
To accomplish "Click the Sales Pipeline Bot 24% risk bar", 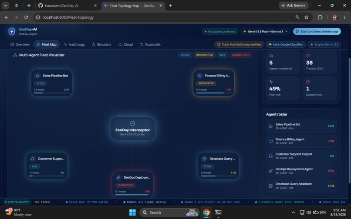I will click(x=51, y=93).
